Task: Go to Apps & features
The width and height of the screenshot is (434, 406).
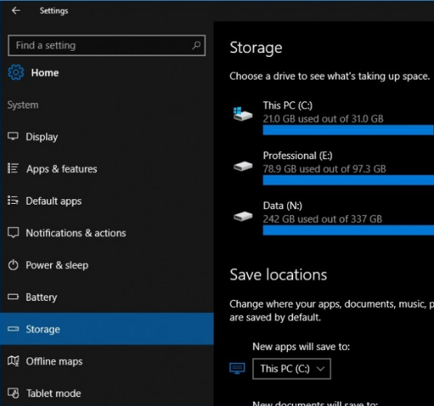Action: click(x=107, y=168)
